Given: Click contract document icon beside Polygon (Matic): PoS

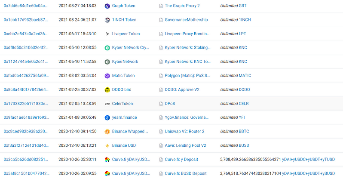Looking at the screenshot, I should (x=161, y=76).
